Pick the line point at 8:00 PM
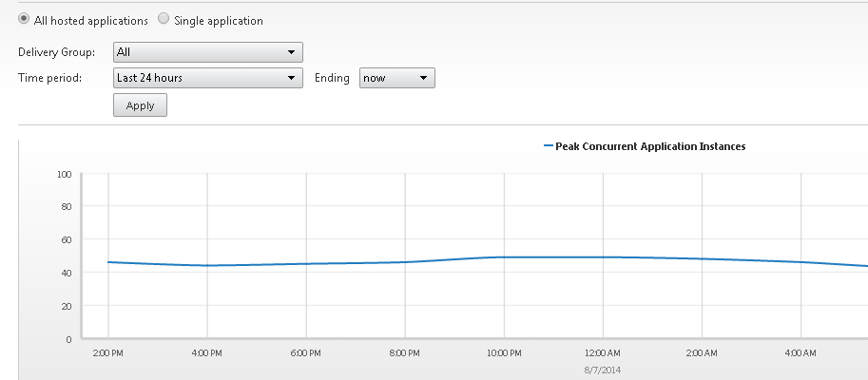The width and height of the screenshot is (868, 380). coord(405,262)
